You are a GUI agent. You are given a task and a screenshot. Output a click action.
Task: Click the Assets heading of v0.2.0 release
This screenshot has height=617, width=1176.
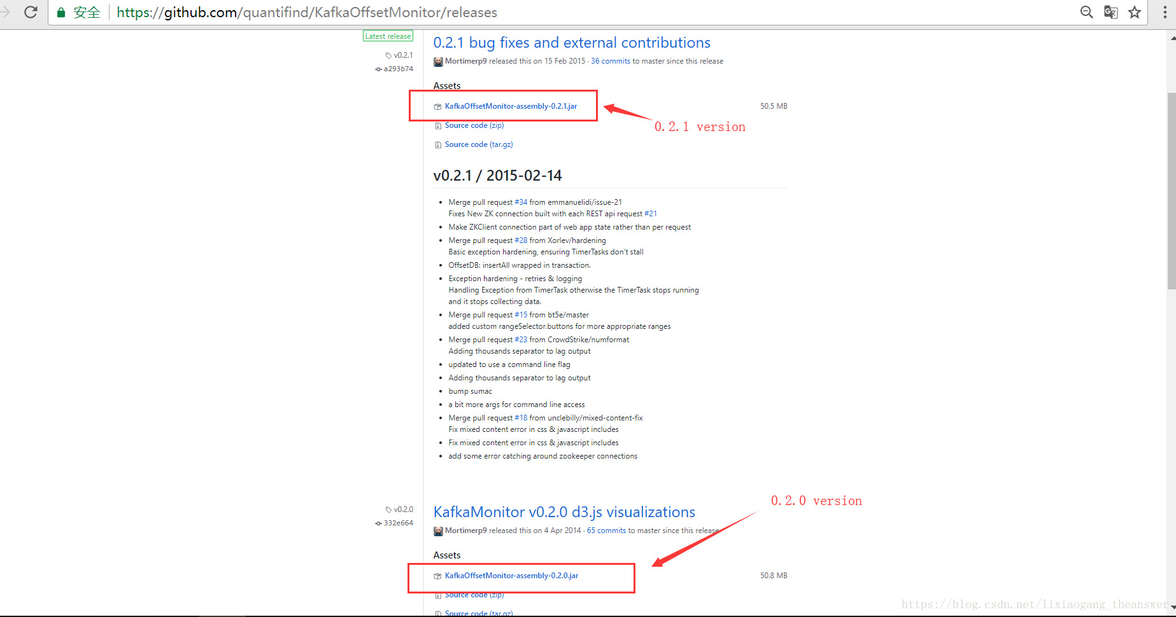coord(447,555)
